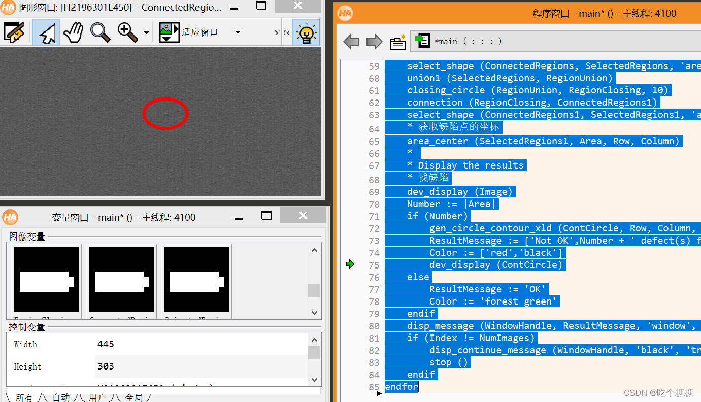Select the zoom-in plus magnifier tool
This screenshot has width=701, height=402.
point(127,32)
